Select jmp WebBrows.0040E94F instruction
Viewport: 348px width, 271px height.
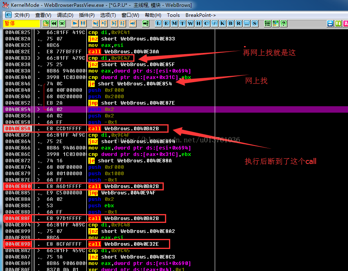[x=122, y=193]
